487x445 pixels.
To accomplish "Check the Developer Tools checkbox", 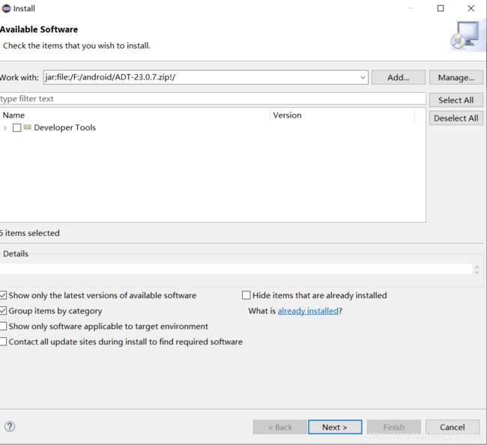I will pos(17,127).
